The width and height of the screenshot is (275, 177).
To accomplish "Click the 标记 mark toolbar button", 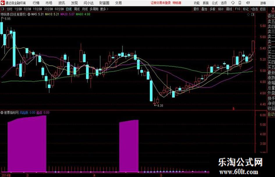I will pyautogui.click(x=246, y=9).
